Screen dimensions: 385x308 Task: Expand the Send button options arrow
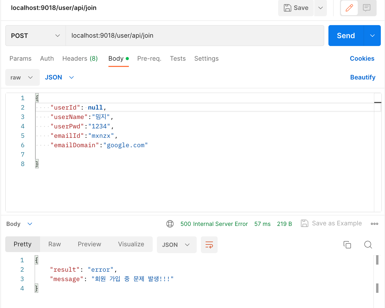tap(372, 36)
